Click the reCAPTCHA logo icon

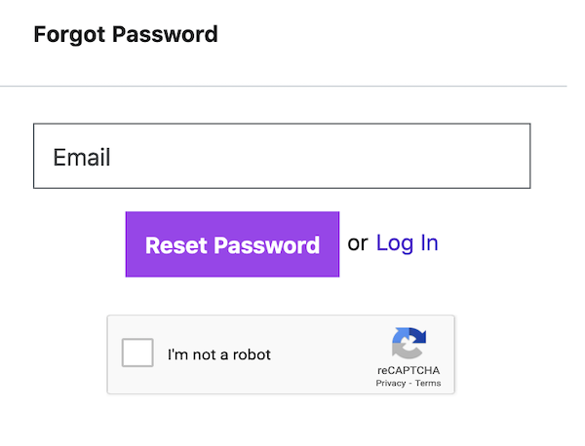point(409,344)
